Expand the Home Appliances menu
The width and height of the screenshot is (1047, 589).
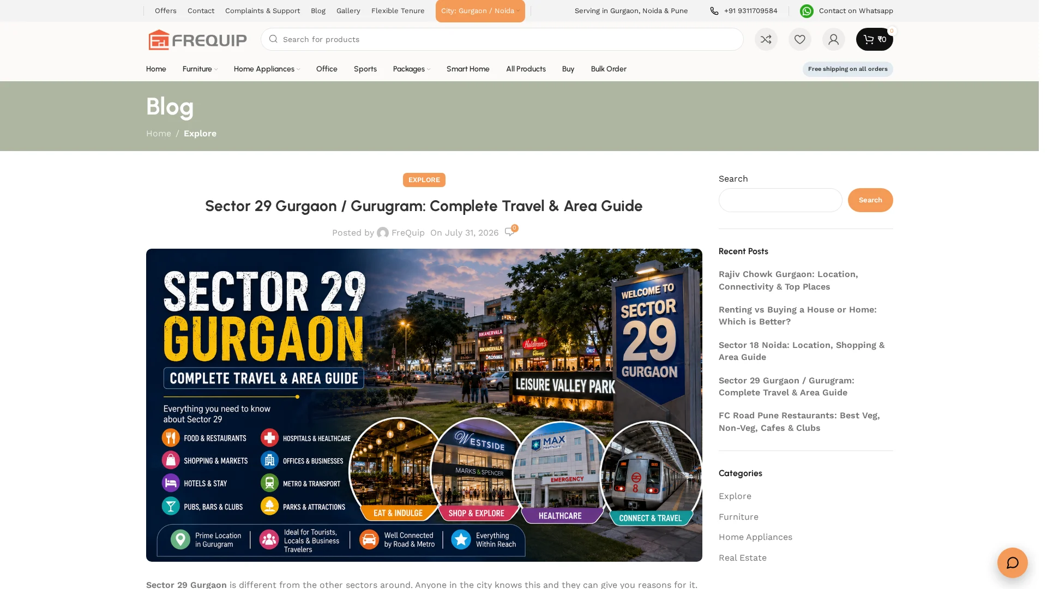267,69
